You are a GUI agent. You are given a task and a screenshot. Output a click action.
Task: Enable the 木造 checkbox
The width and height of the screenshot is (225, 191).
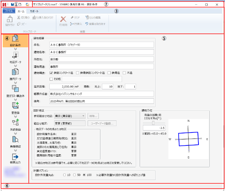coord(124,73)
